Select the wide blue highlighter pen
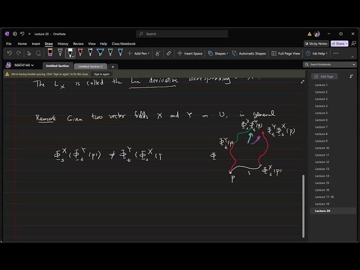360x270 pixels. click(100, 53)
